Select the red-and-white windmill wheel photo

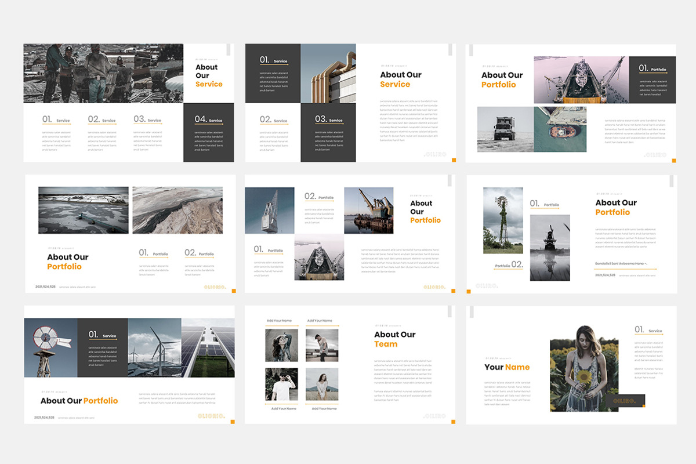coord(51,348)
